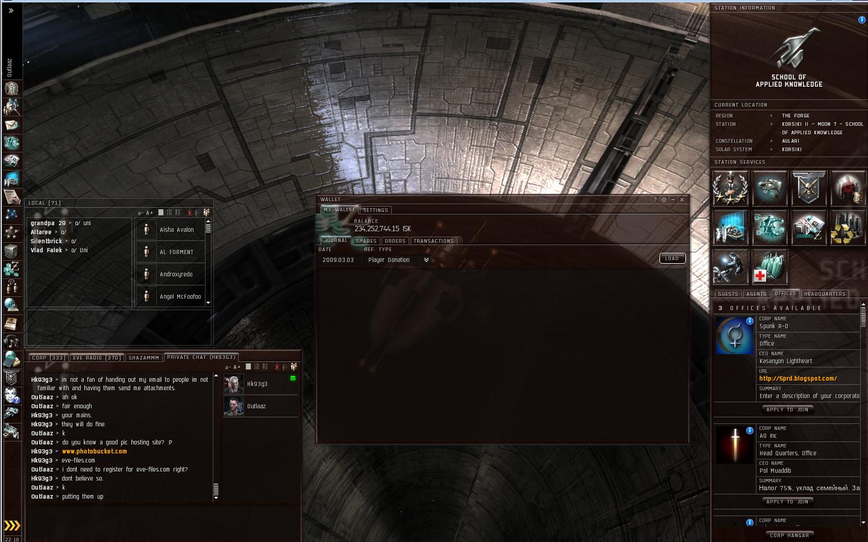This screenshot has width=868, height=542.
Task: Open the repair shop welder service
Action: [x=731, y=266]
